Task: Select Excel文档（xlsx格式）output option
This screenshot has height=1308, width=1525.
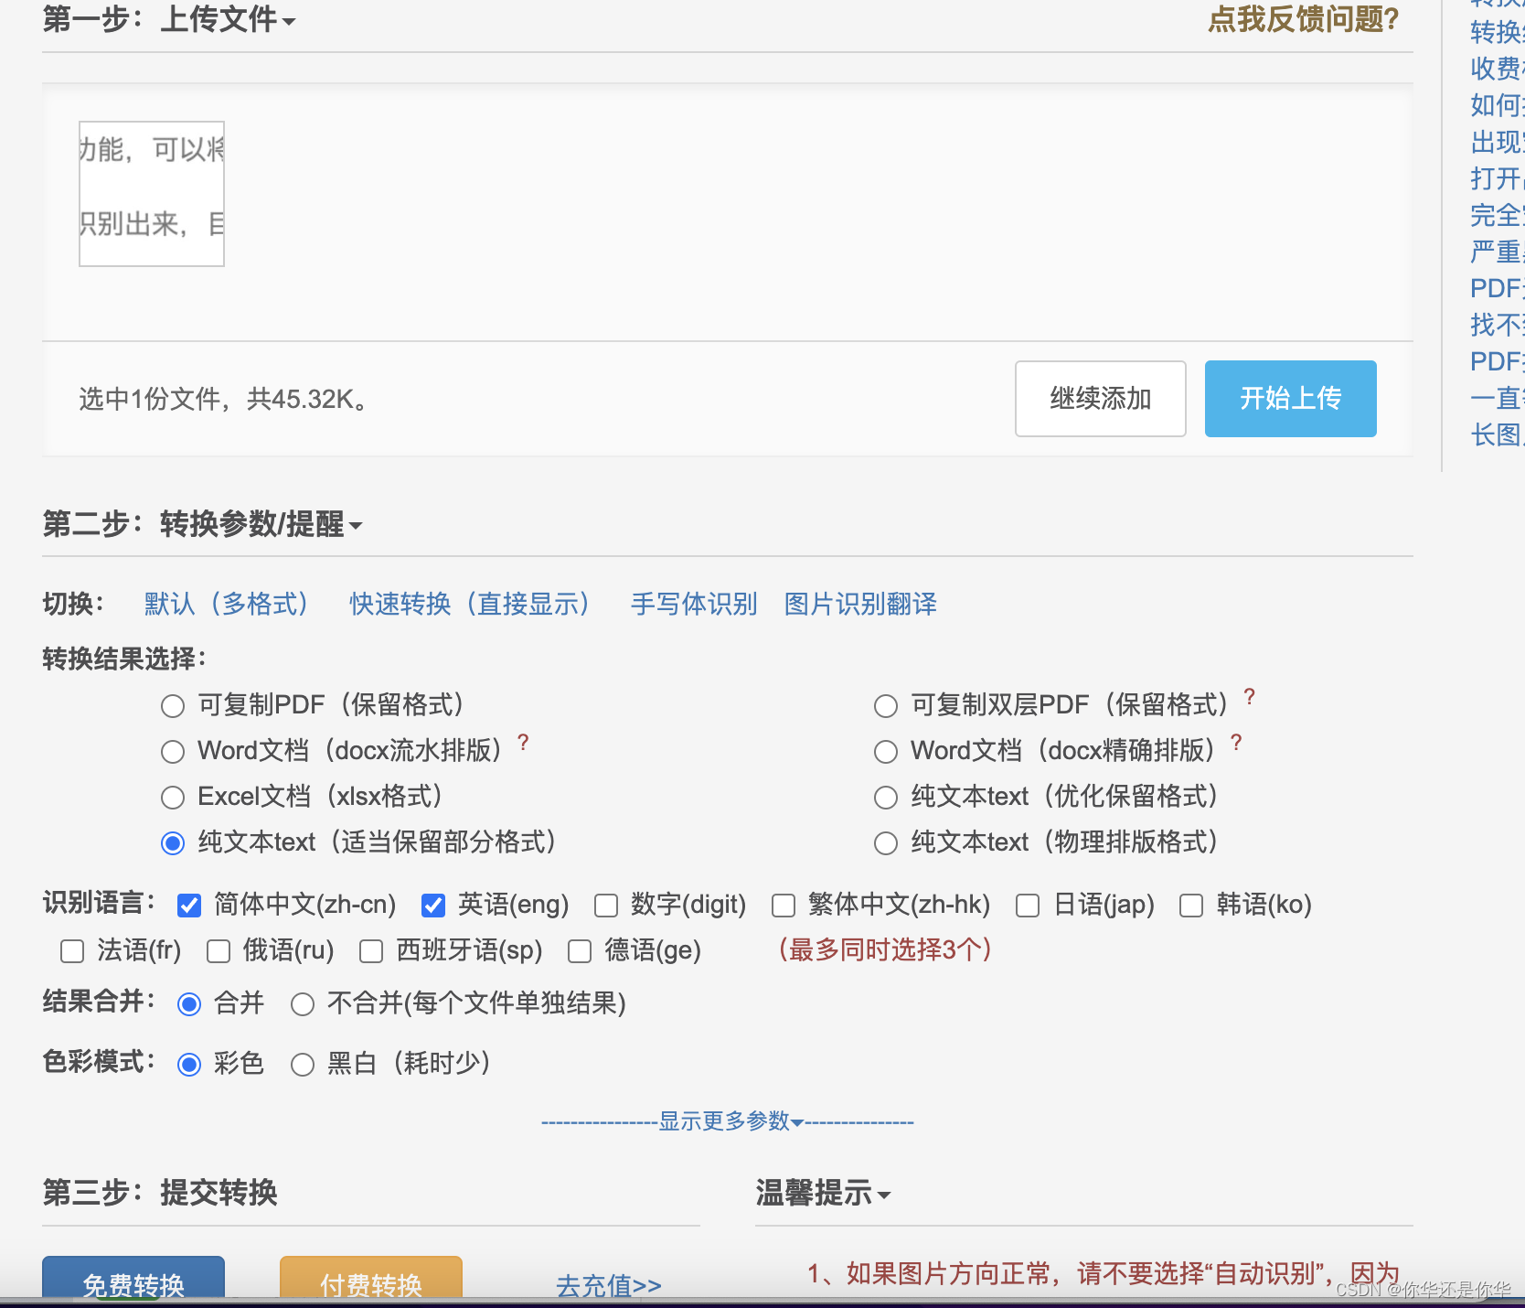Action: pyautogui.click(x=172, y=797)
